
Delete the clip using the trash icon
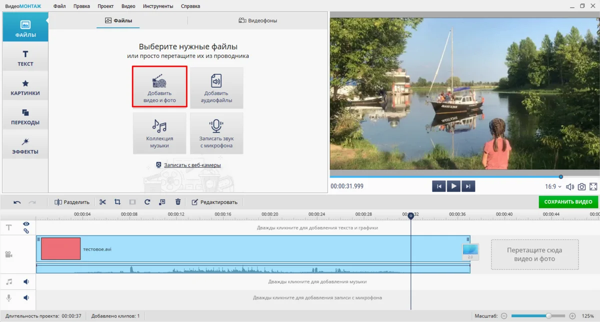tap(178, 202)
